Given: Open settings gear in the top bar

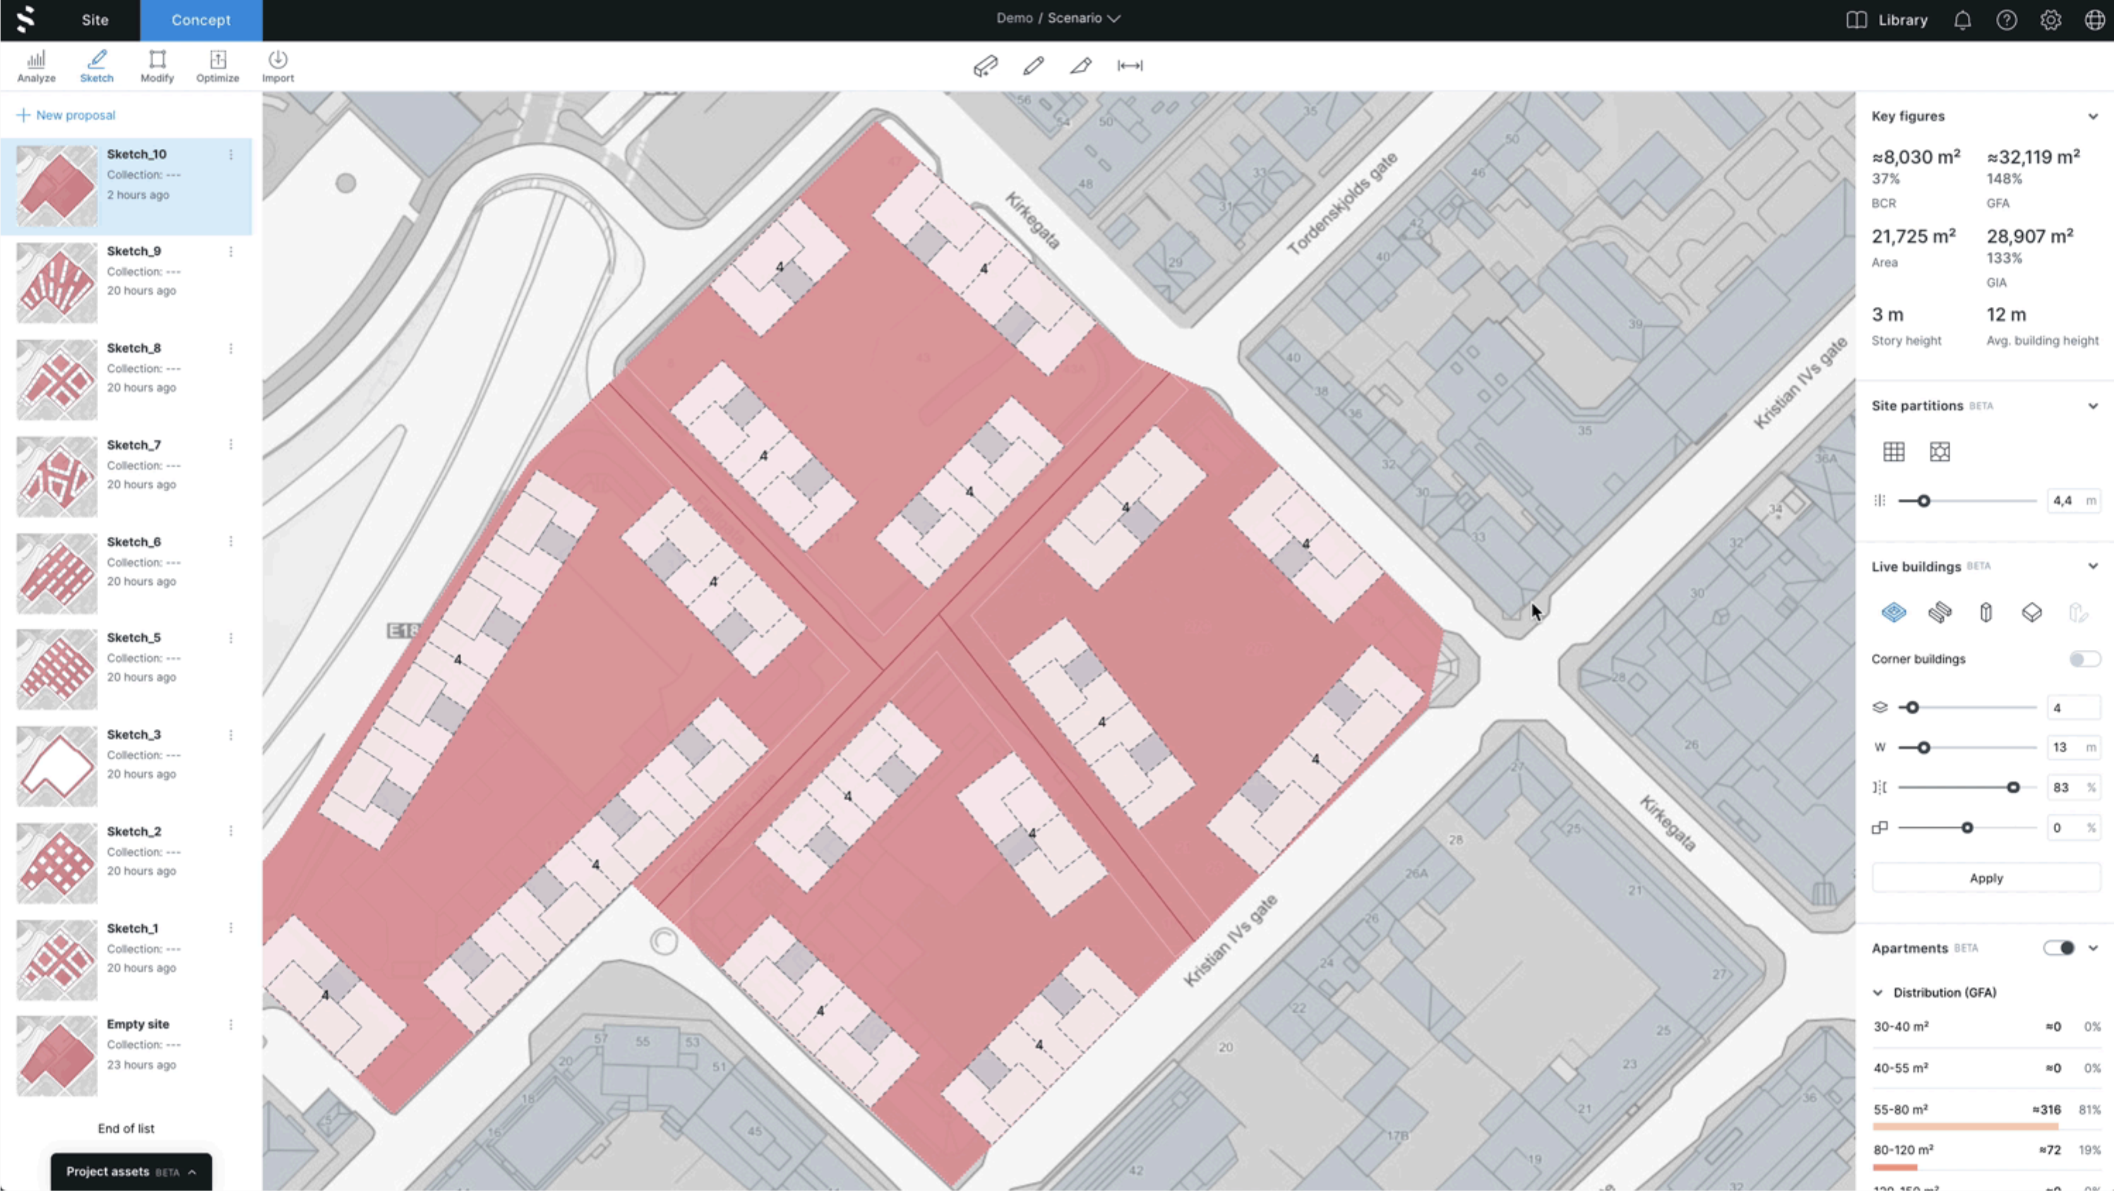Looking at the screenshot, I should pos(2051,20).
